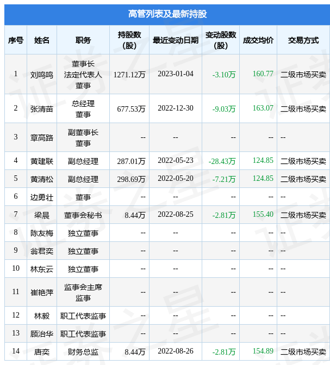This screenshot has height=365, width=330.
Task: Click the 变动股数(股) column header
Action: point(221,40)
